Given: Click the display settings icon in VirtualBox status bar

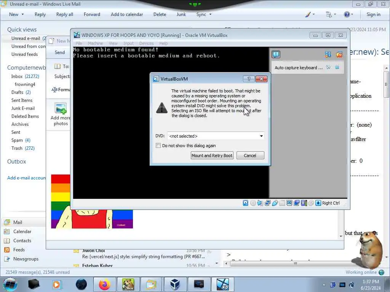Looking at the screenshot, I should tap(289, 203).
